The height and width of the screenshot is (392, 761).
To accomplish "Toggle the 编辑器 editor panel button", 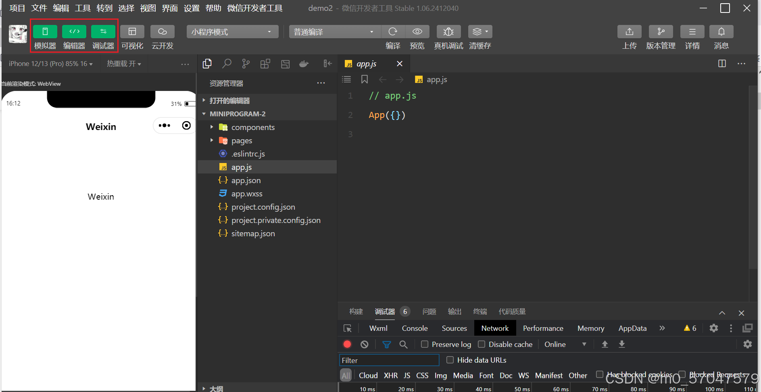I will [x=74, y=31].
